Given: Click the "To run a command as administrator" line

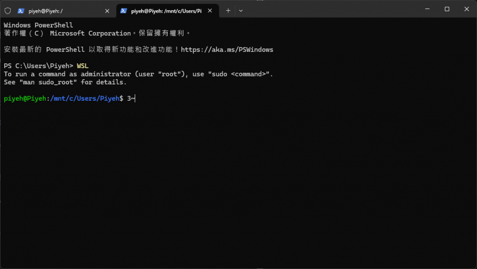Looking at the screenshot, I should point(138,74).
